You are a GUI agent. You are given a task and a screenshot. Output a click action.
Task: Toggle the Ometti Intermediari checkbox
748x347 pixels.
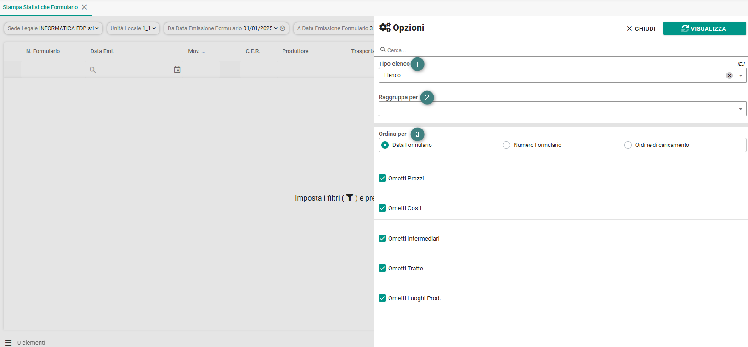(382, 238)
